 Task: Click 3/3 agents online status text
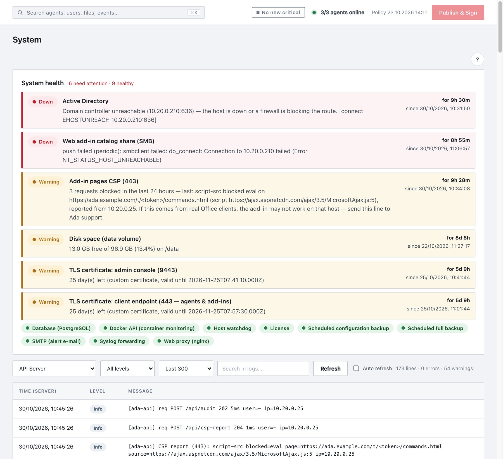click(x=342, y=13)
